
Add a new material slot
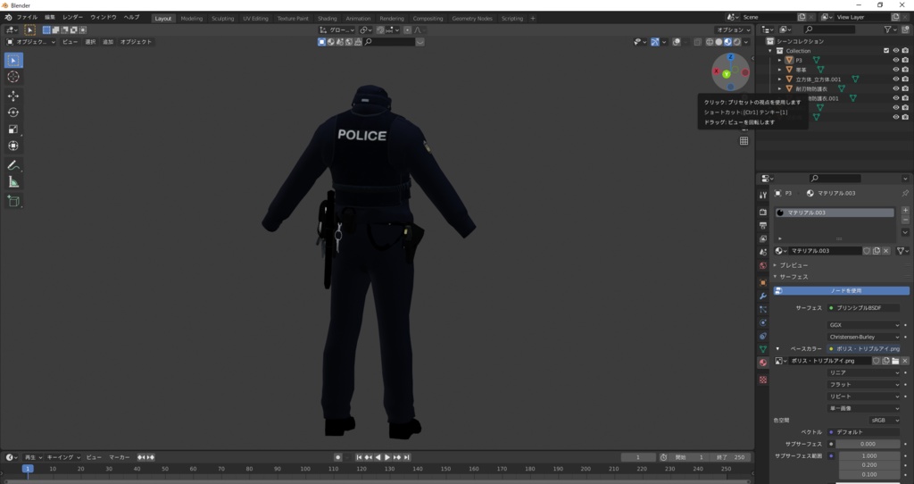(x=905, y=211)
